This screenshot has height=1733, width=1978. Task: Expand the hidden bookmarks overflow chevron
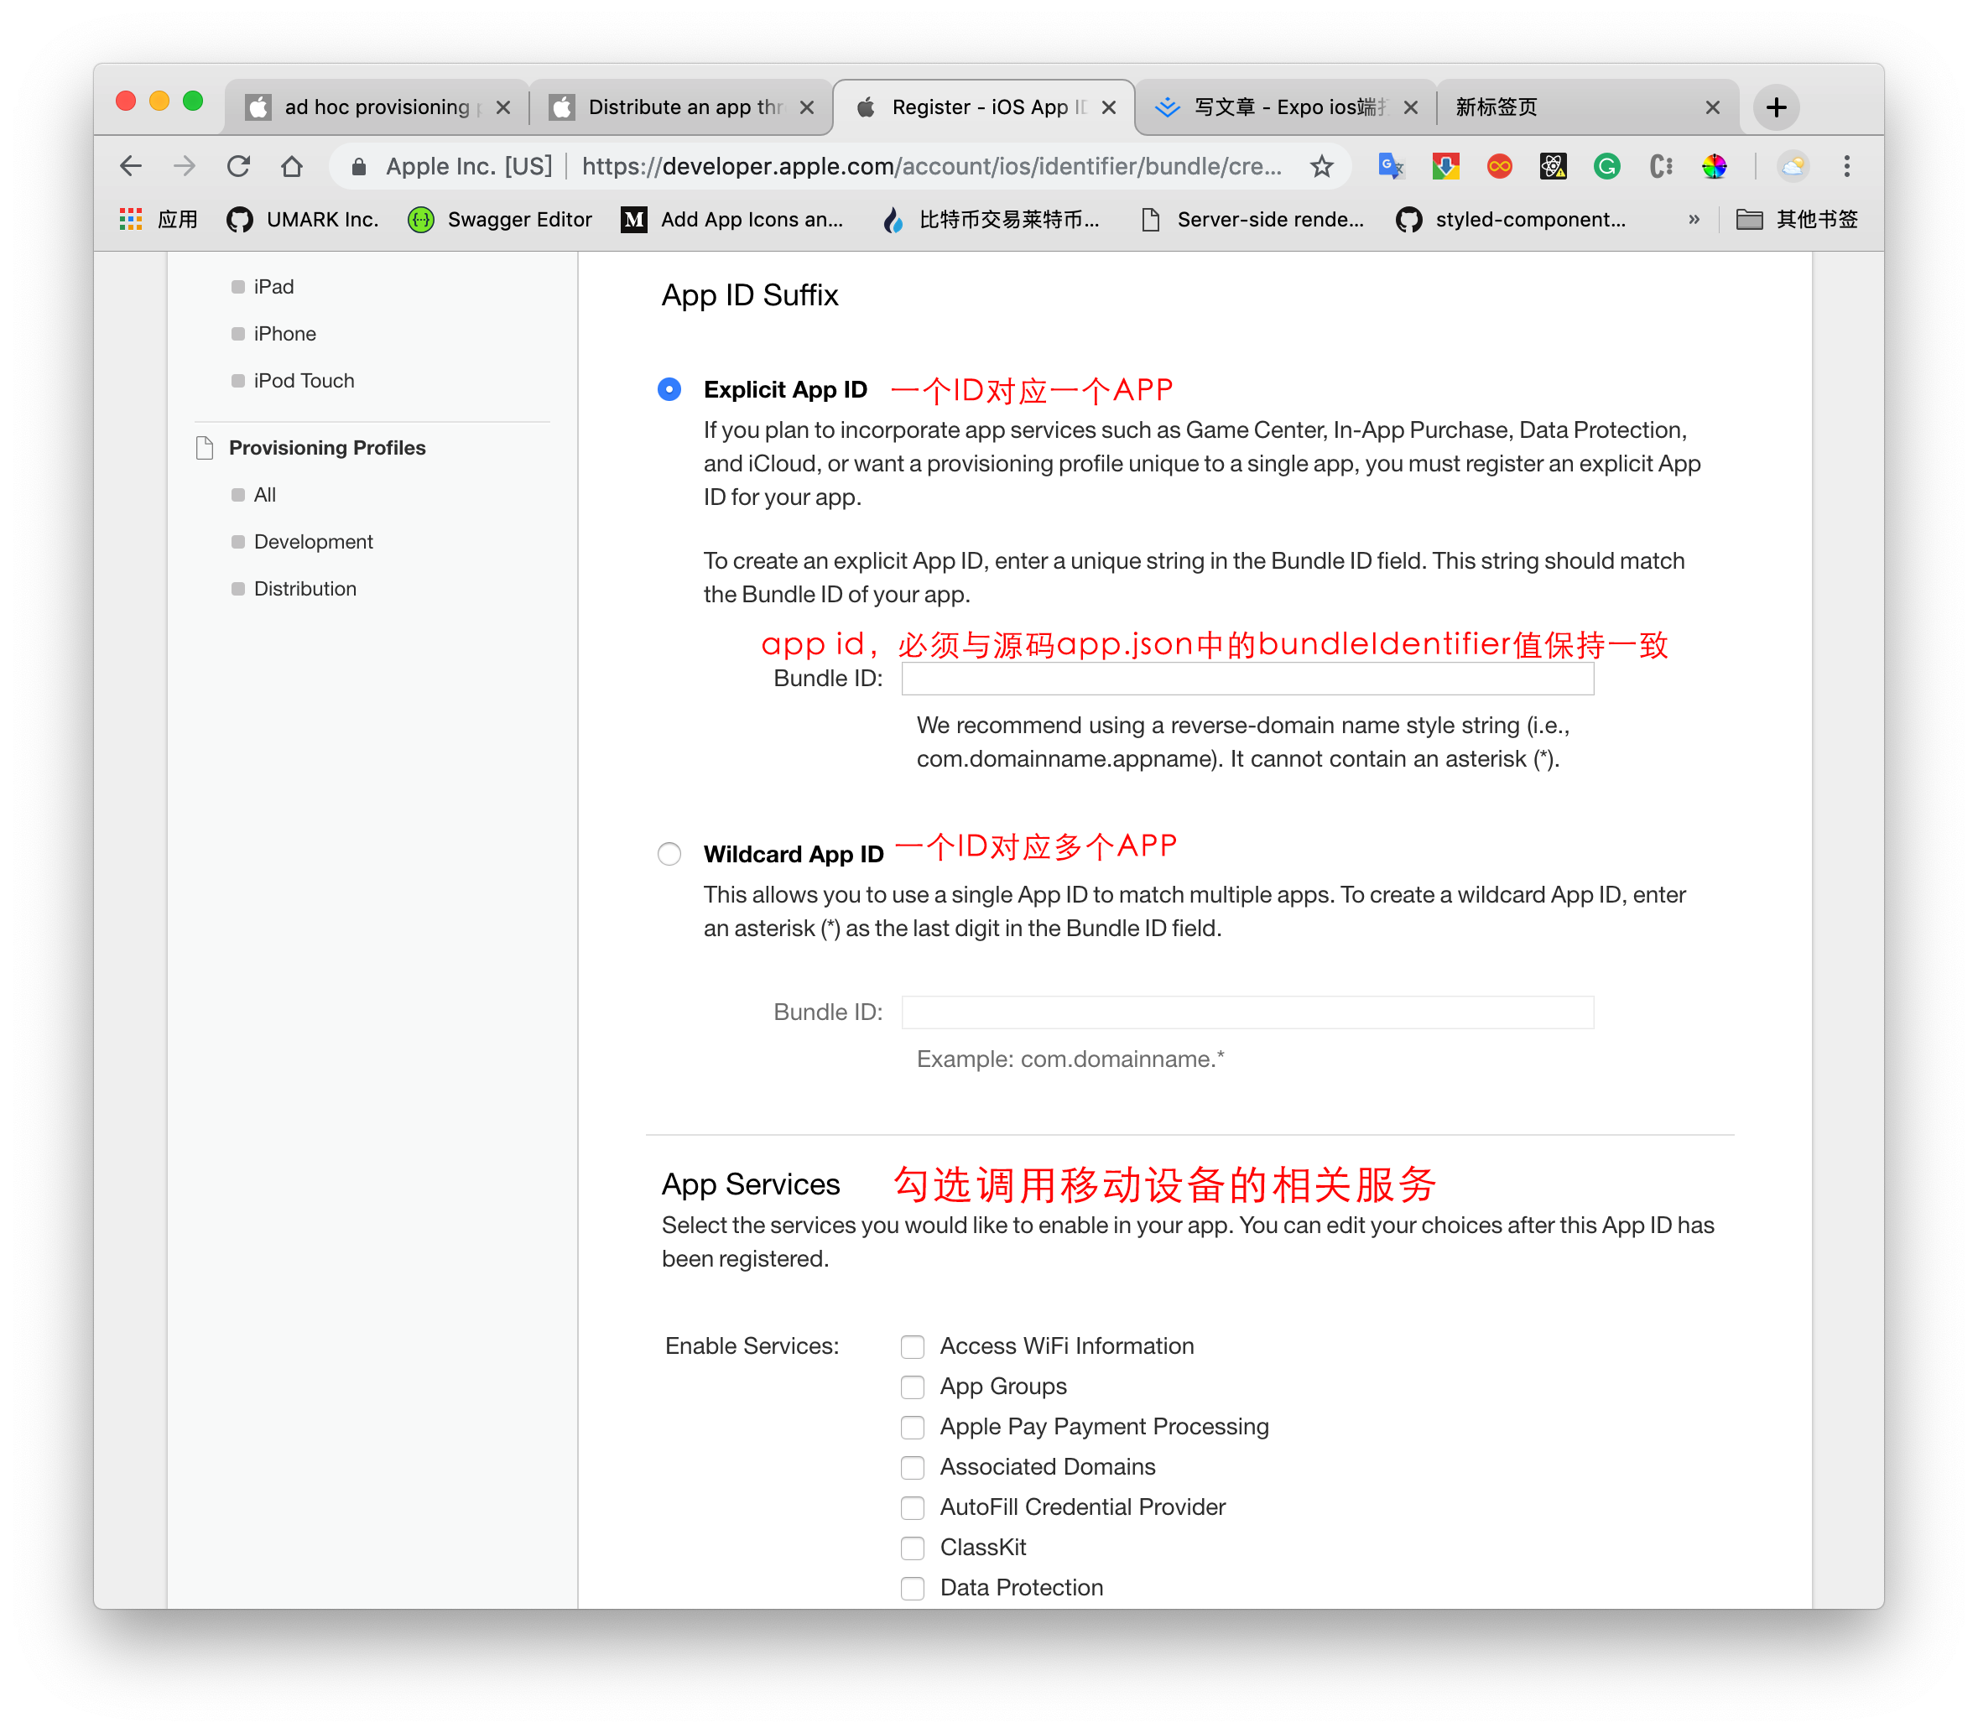(1694, 220)
